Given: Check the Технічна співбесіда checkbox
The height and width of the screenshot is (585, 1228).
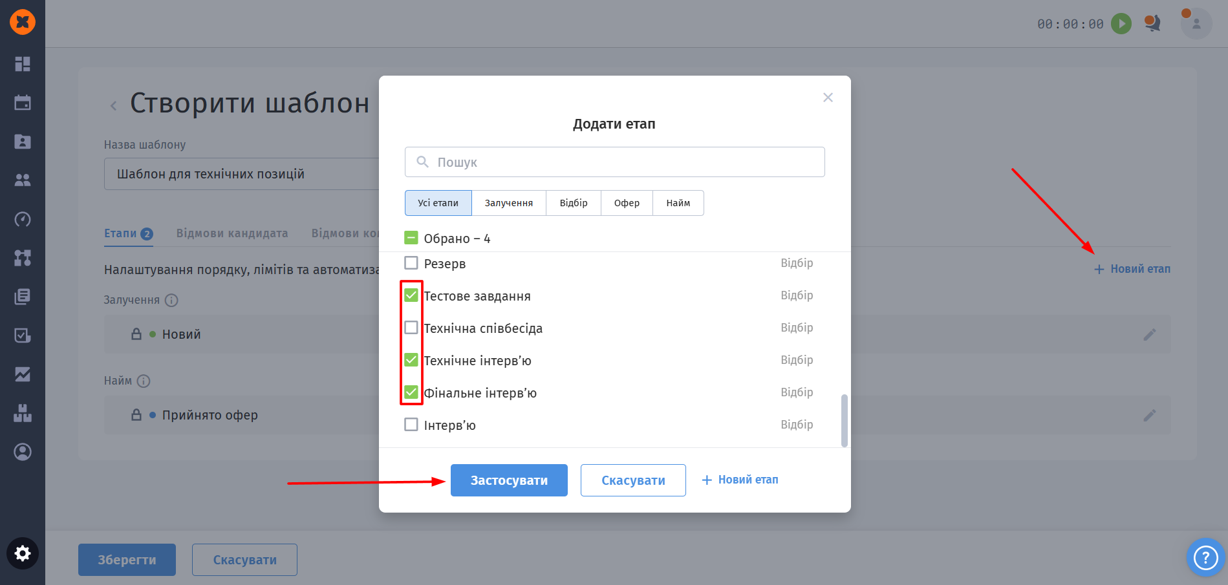Looking at the screenshot, I should coord(411,328).
